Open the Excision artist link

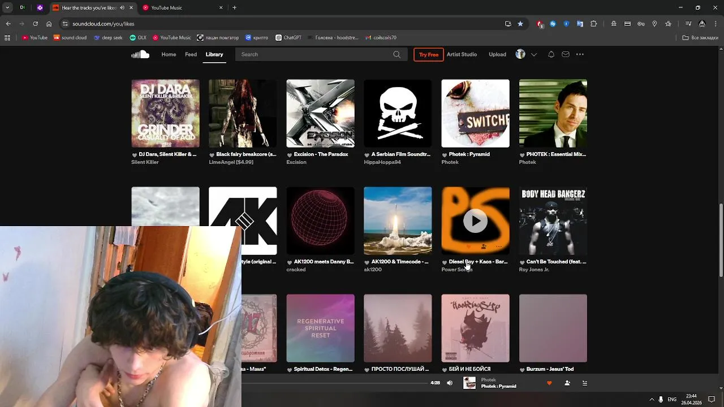296,162
